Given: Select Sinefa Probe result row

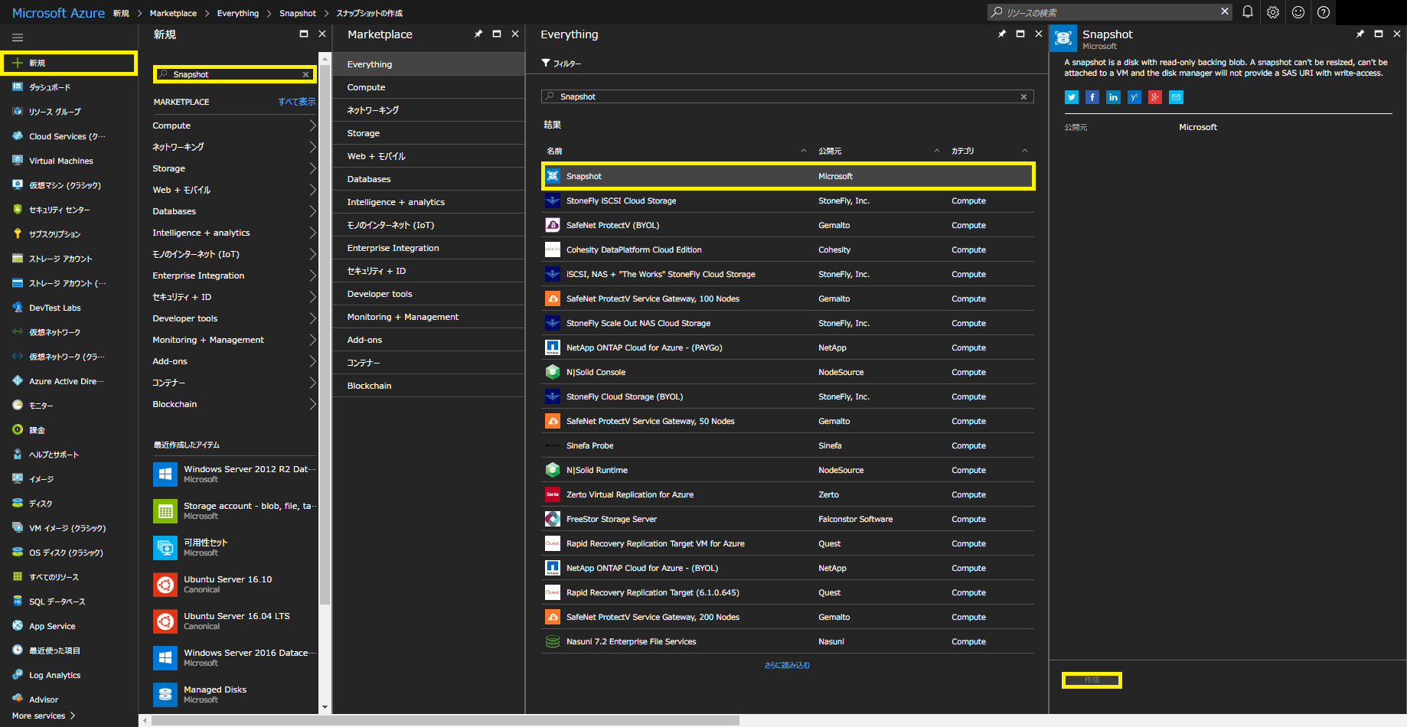Looking at the screenshot, I should point(788,445).
